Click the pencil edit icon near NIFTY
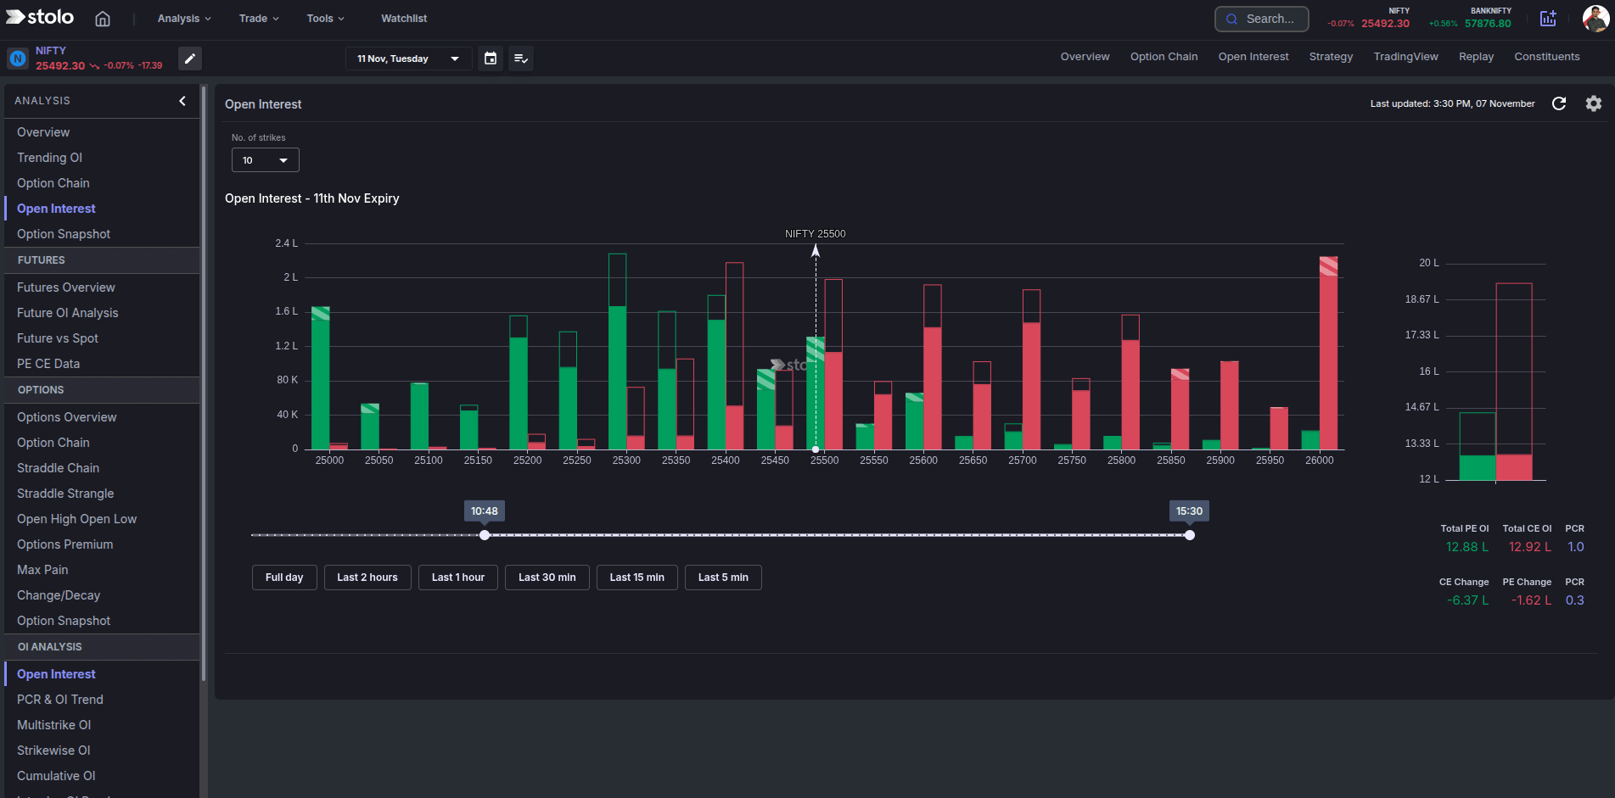1615x798 pixels. [x=189, y=59]
